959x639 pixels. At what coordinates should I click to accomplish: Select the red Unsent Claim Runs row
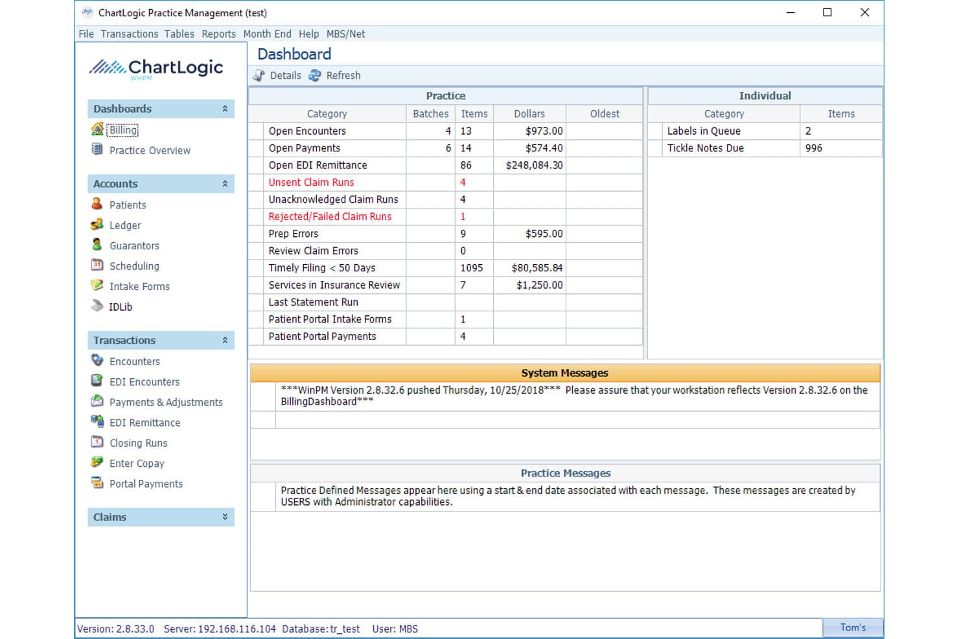[x=446, y=182]
